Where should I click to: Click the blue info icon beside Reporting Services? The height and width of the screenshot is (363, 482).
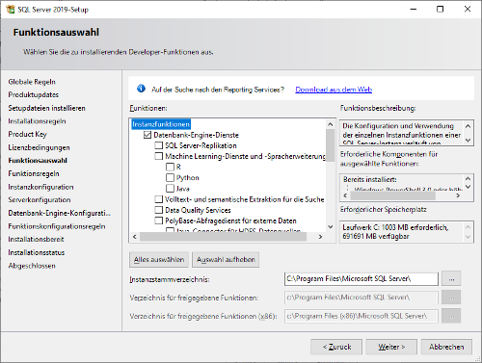141,89
